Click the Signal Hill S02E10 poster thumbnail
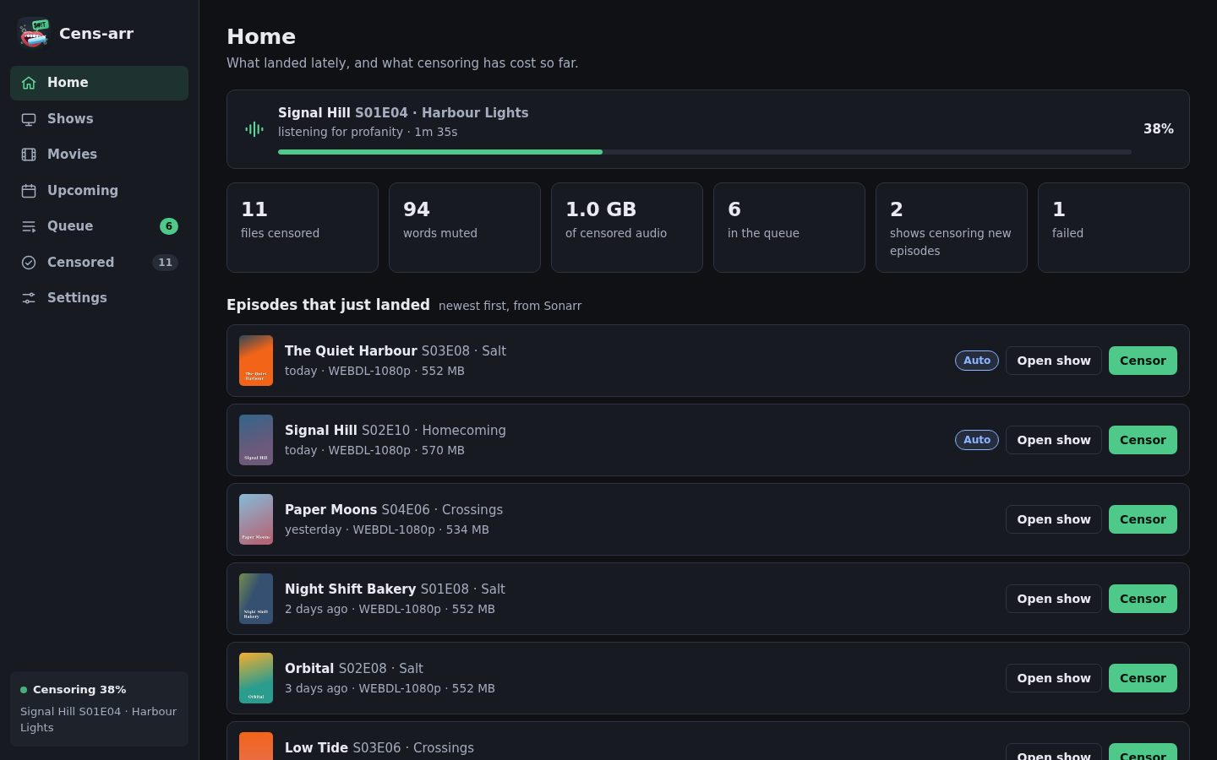 pyautogui.click(x=256, y=440)
